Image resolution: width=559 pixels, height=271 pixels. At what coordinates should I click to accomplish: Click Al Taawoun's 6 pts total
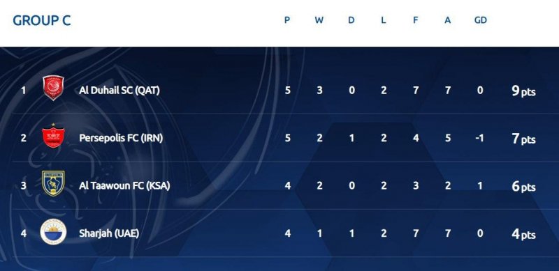click(x=523, y=187)
